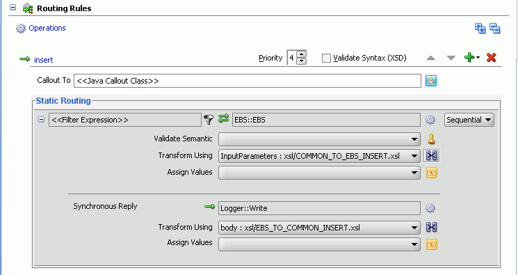518x275 pixels.
Task: Collapse the Routing Rules section
Action: pyautogui.click(x=13, y=7)
